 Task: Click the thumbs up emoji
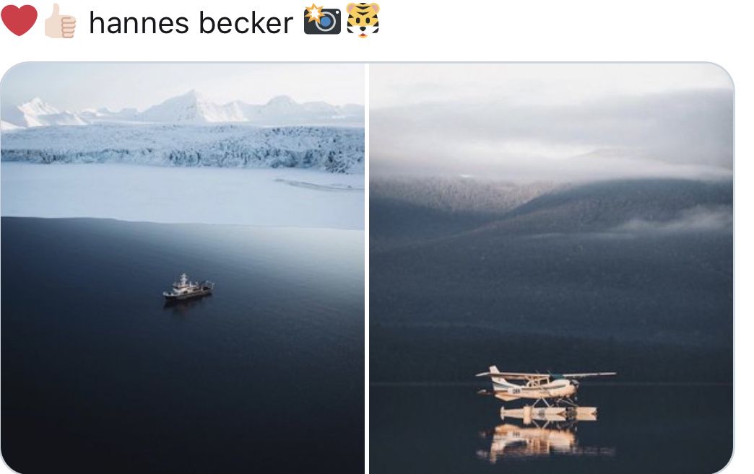pos(60,21)
